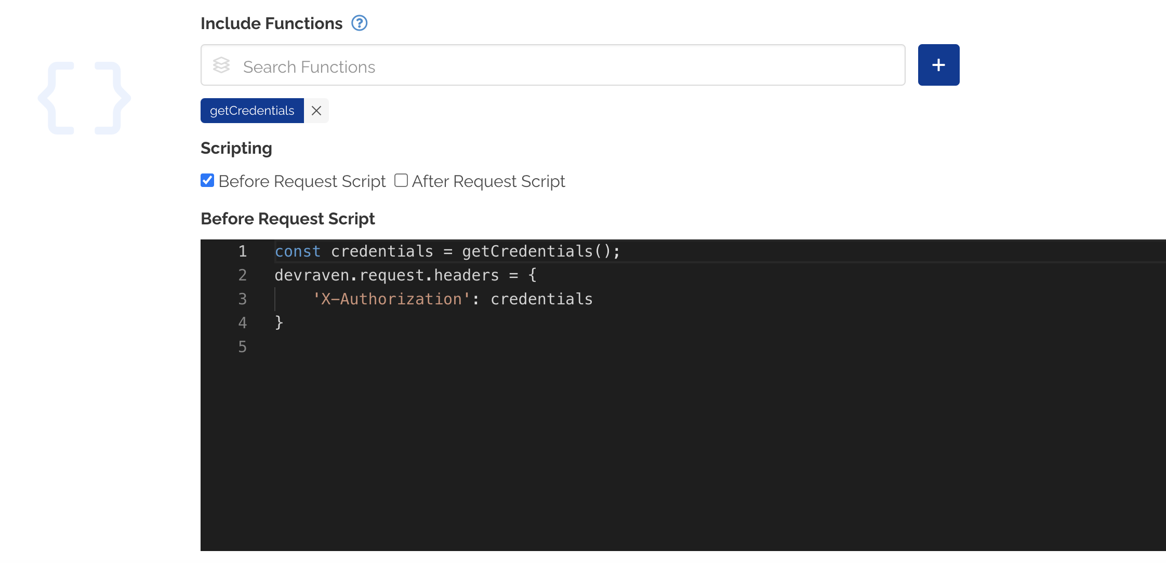
Task: Click inside the Search Functions field
Action: pyautogui.click(x=520, y=65)
